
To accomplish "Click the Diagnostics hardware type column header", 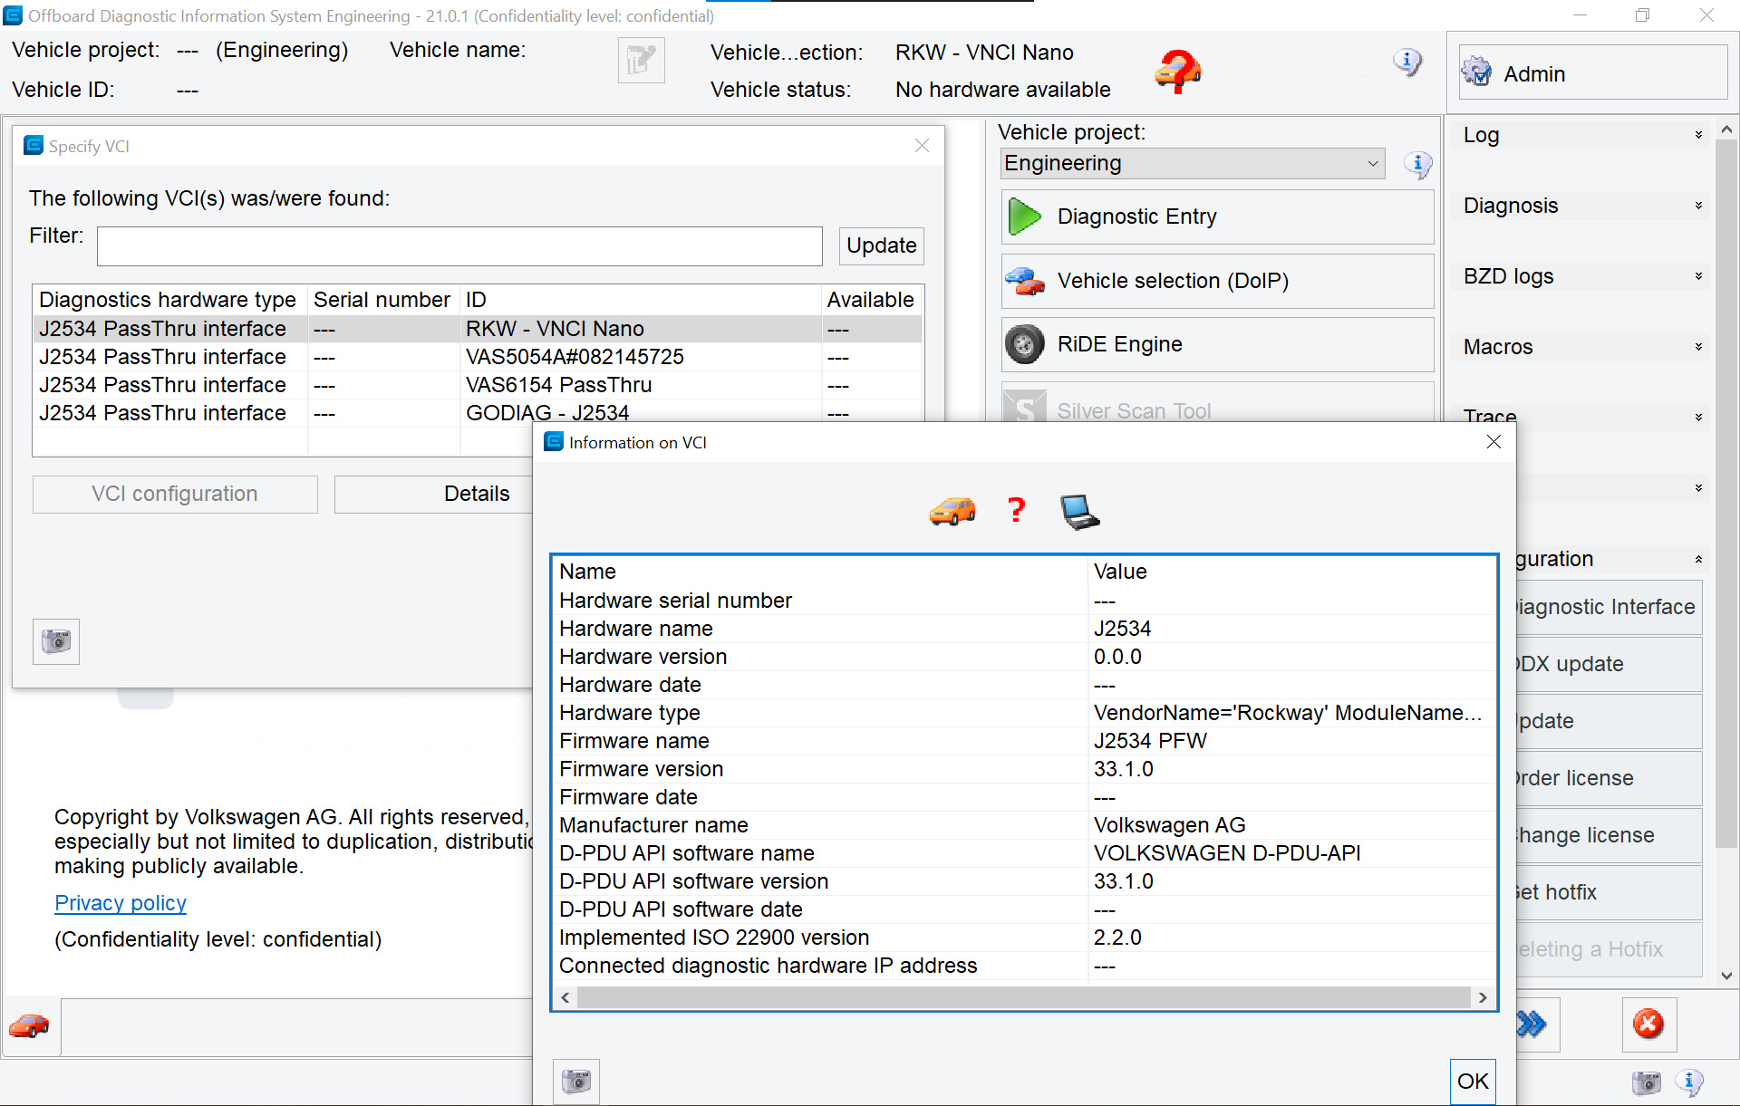I will tap(169, 300).
